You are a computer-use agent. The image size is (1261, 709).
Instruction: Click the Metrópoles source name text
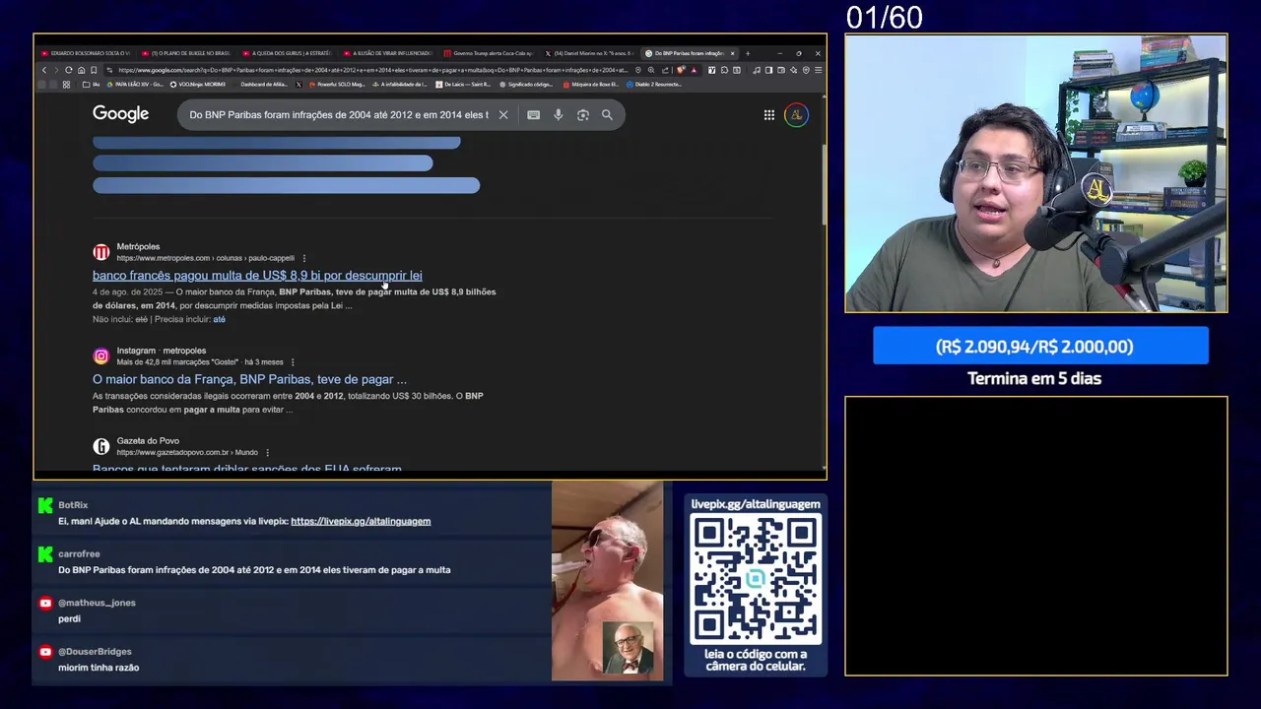pos(138,246)
